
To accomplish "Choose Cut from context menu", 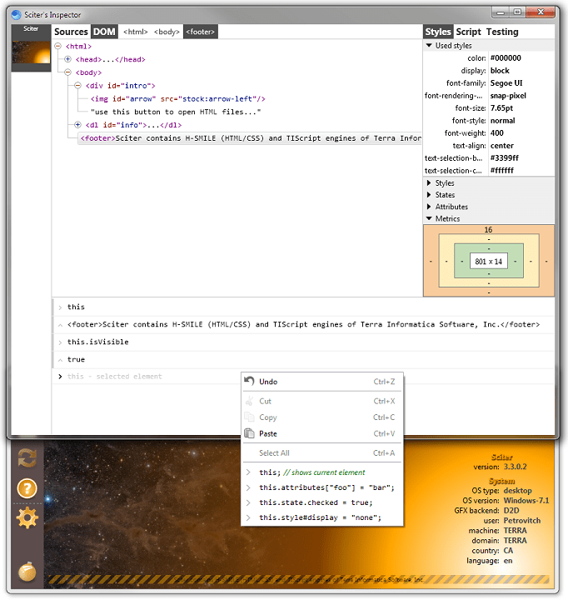I will click(322, 401).
